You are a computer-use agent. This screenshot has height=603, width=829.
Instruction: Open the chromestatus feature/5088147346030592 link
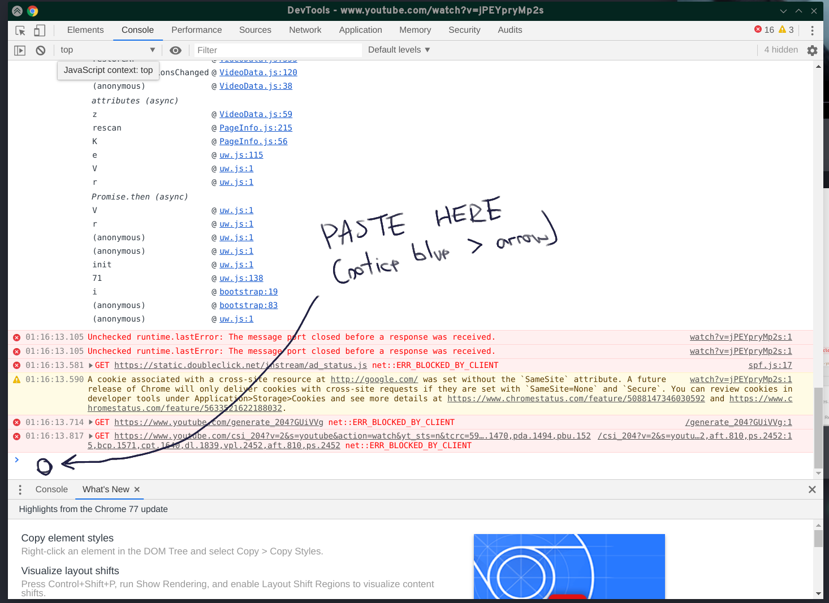576,399
